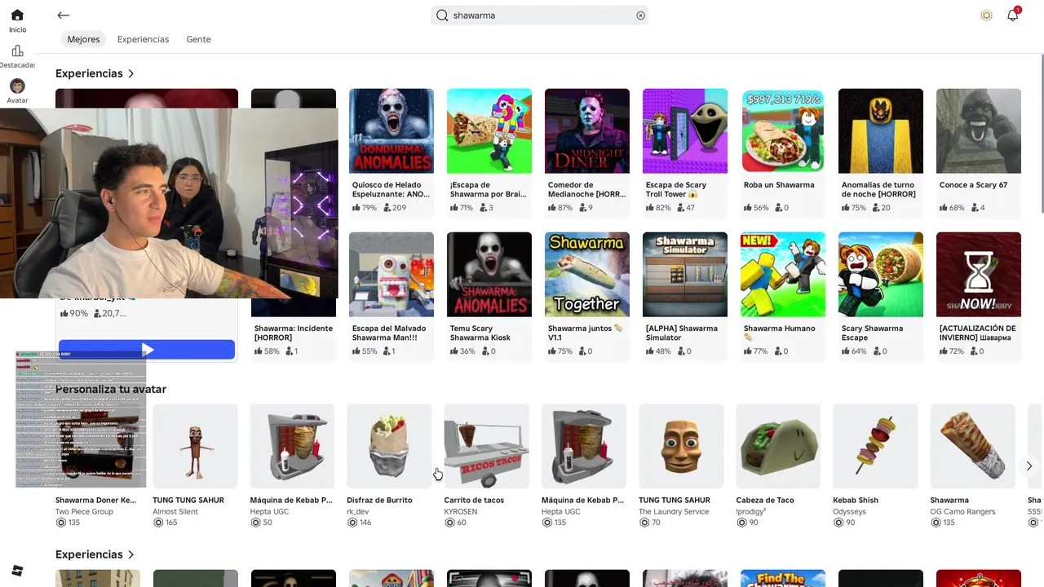Select Carrito de tacos avatar item
The height and width of the screenshot is (587, 1044).
point(487,447)
